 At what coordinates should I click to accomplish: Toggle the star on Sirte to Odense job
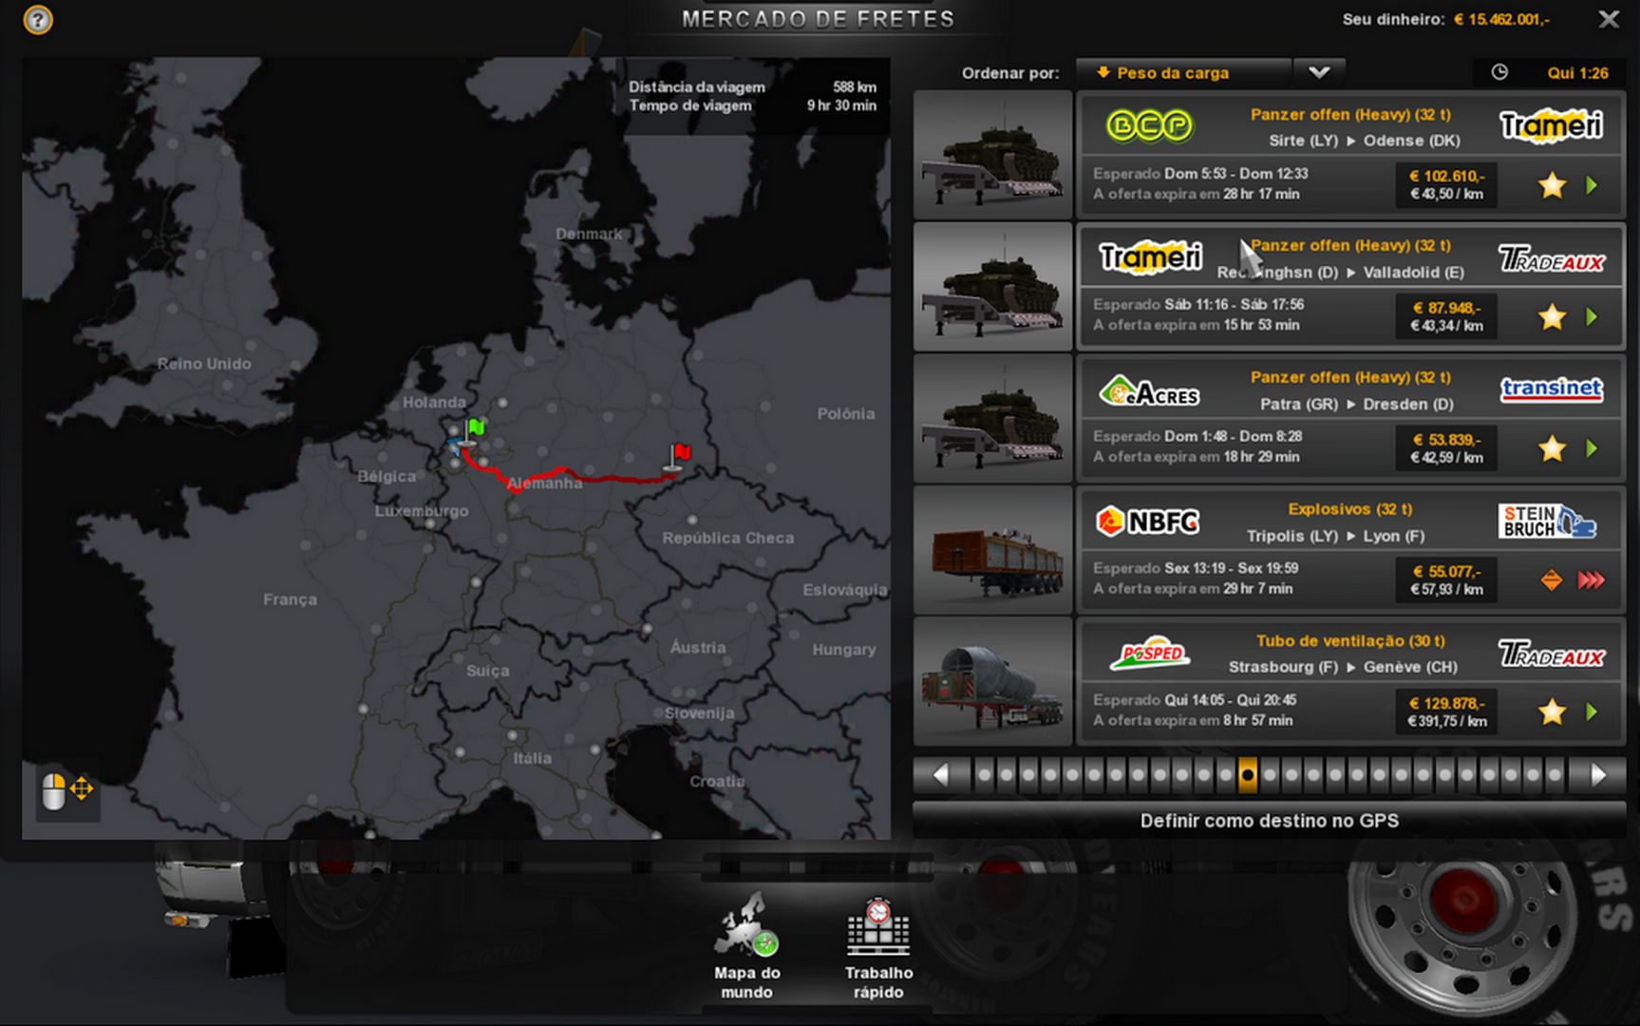click(x=1552, y=185)
